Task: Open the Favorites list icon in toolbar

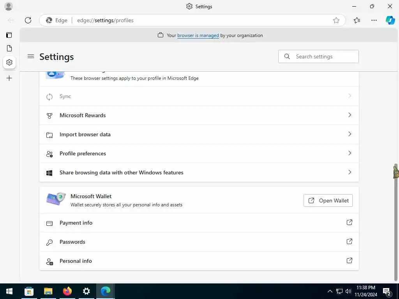Action: (357, 20)
